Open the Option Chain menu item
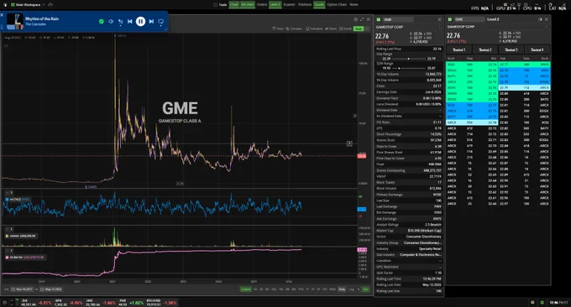This screenshot has height=307, width=571. 337,5
